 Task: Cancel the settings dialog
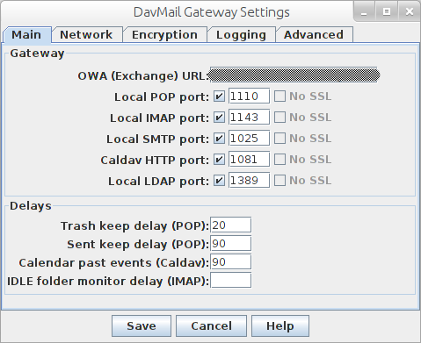click(x=211, y=325)
